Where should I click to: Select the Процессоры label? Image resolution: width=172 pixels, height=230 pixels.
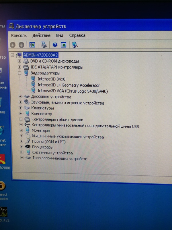point(43,147)
